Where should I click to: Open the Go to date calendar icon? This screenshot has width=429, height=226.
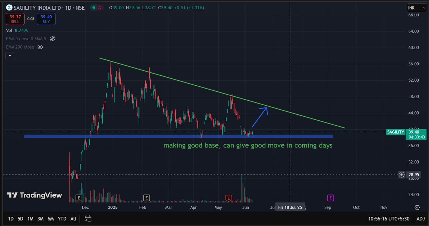(88, 219)
